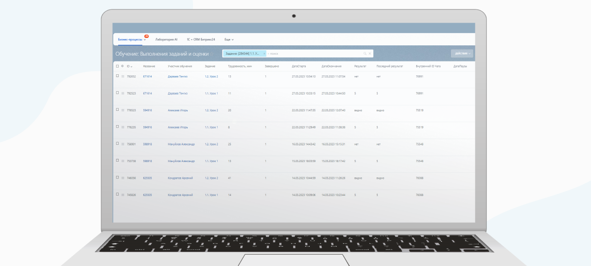Switch to the Бизнес-процессы tab
This screenshot has height=266, width=591.
[131, 39]
